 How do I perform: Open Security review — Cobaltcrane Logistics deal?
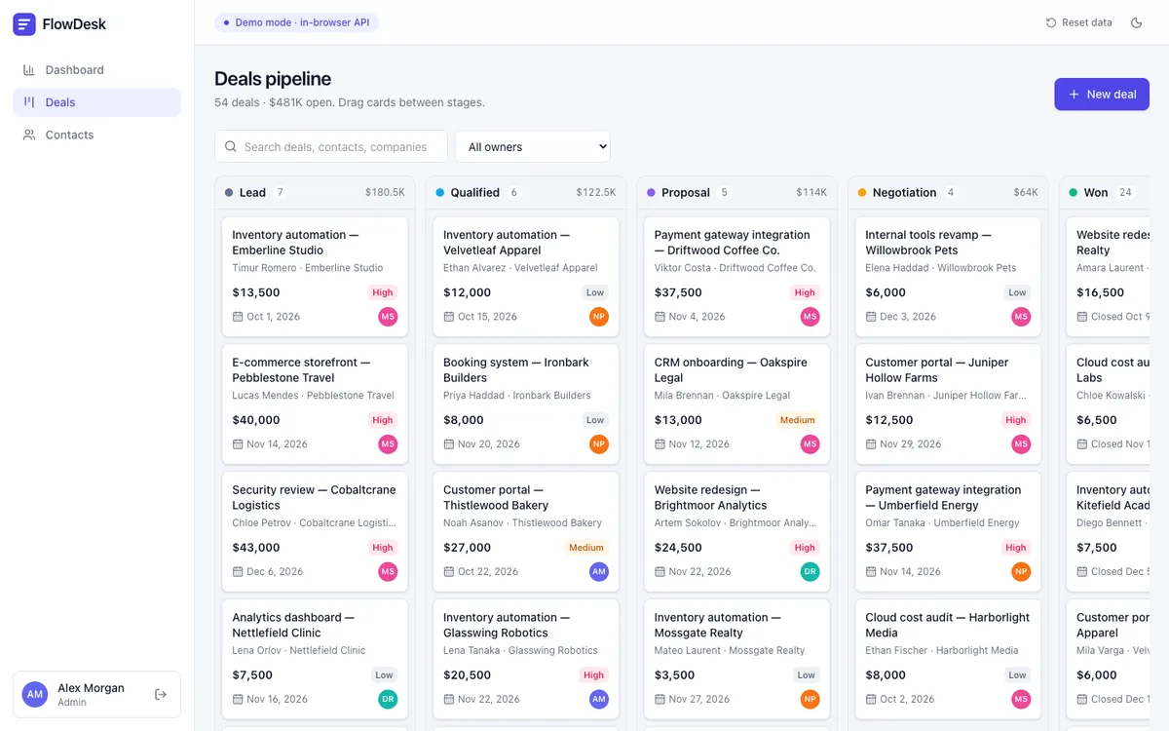pyautogui.click(x=315, y=532)
